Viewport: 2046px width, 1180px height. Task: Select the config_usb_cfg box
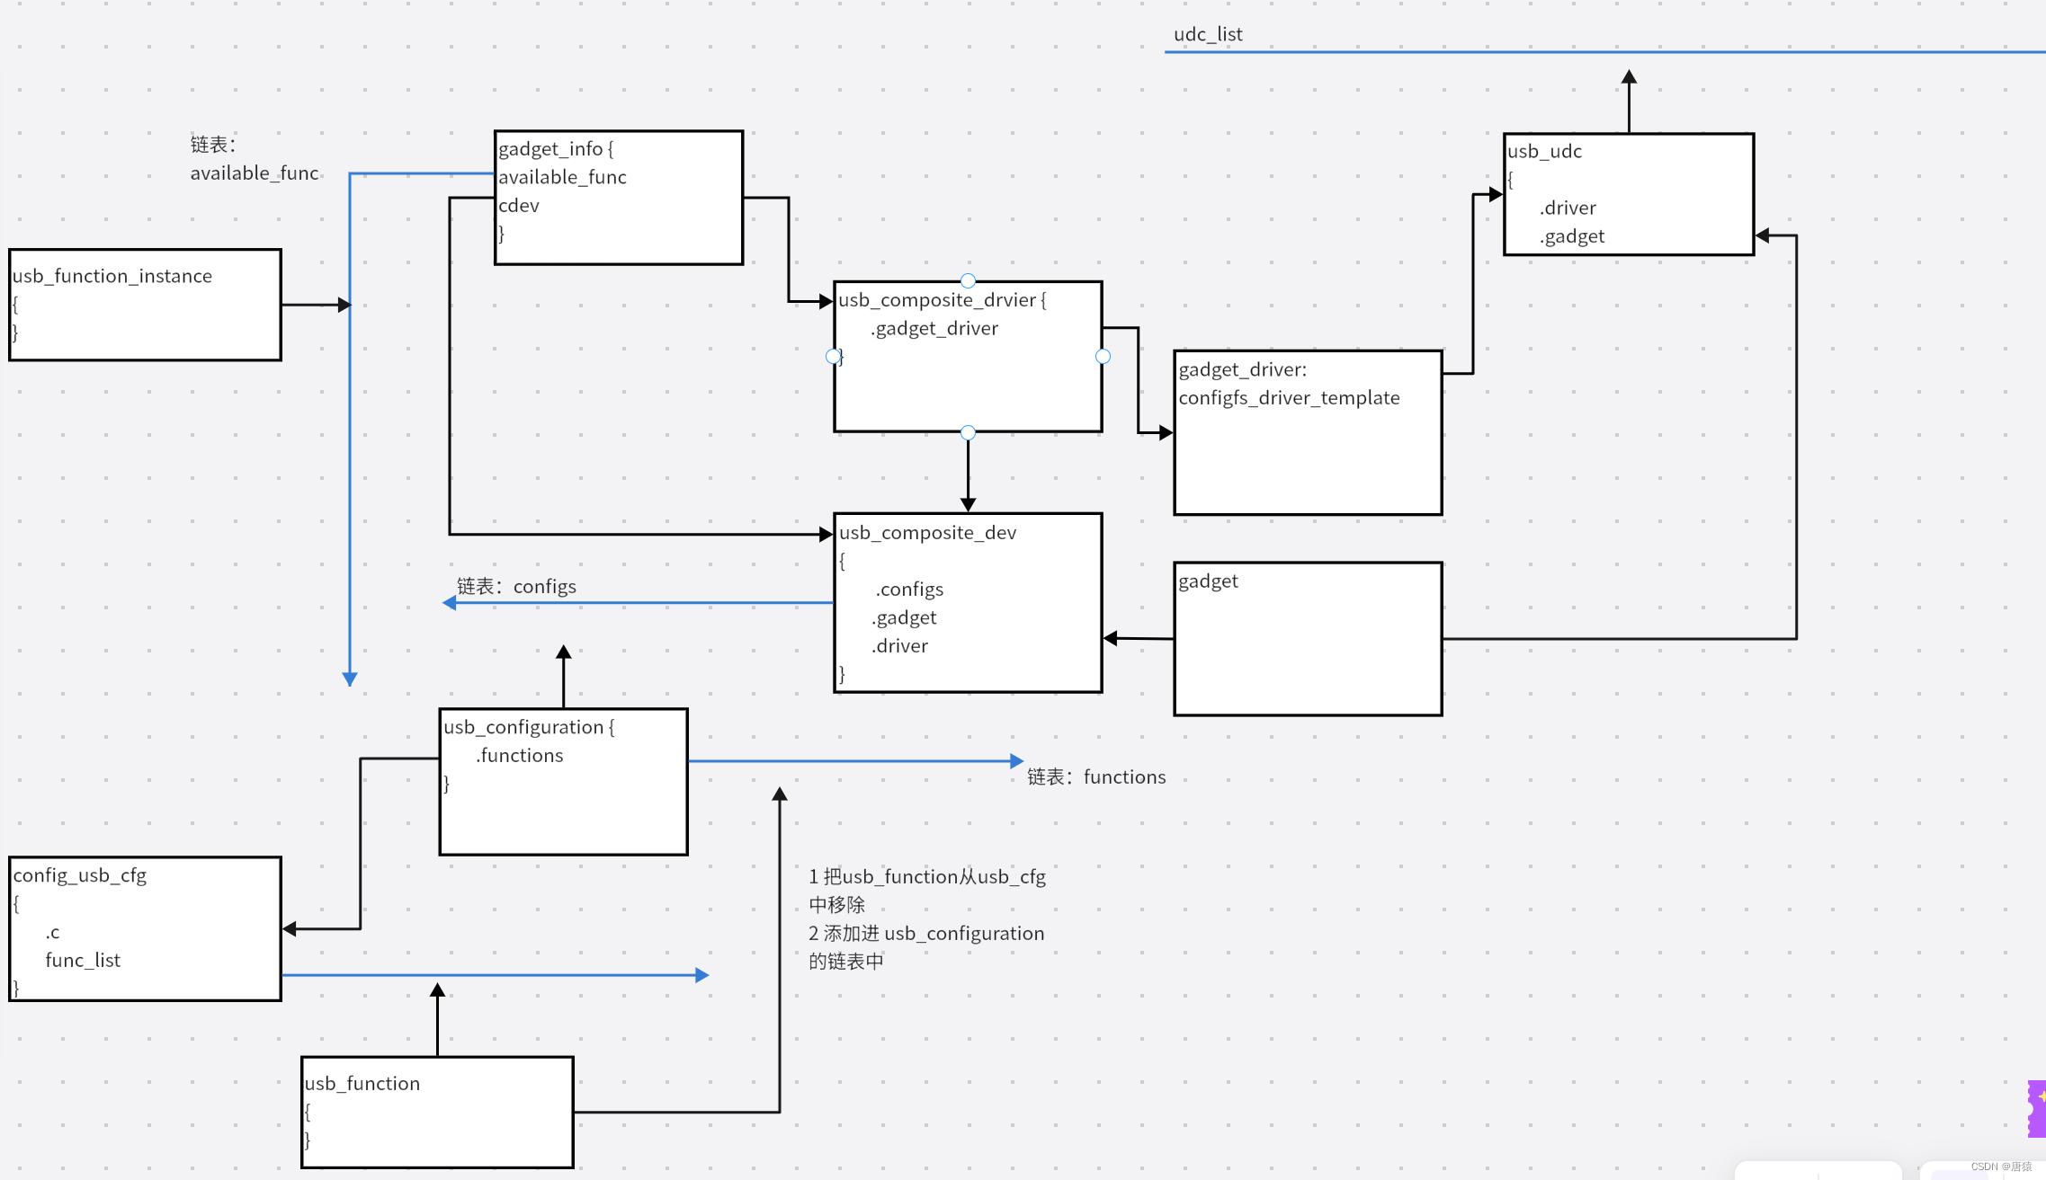click(145, 928)
